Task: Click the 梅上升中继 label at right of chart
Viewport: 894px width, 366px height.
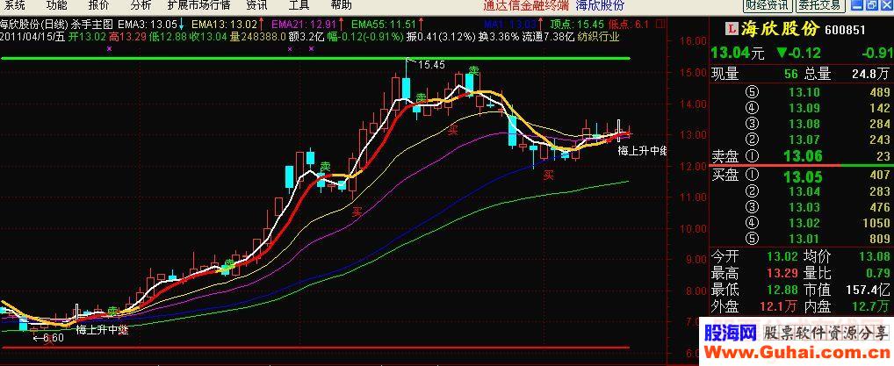Action: coord(642,151)
